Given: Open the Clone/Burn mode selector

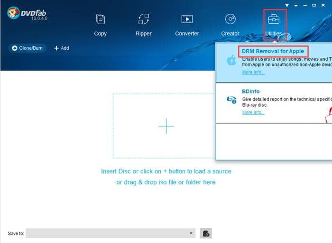Looking at the screenshot, I should (x=27, y=48).
